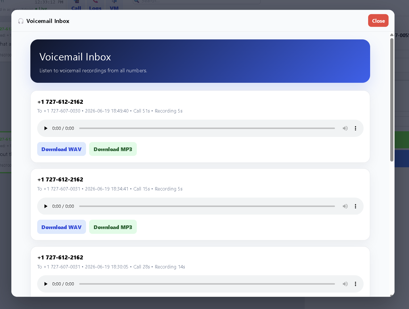Download WAV for the 18:34:41 voicemail
Viewport: 409px width, 309px height.
pos(62,227)
